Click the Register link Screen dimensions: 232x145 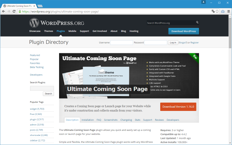pos(195,43)
